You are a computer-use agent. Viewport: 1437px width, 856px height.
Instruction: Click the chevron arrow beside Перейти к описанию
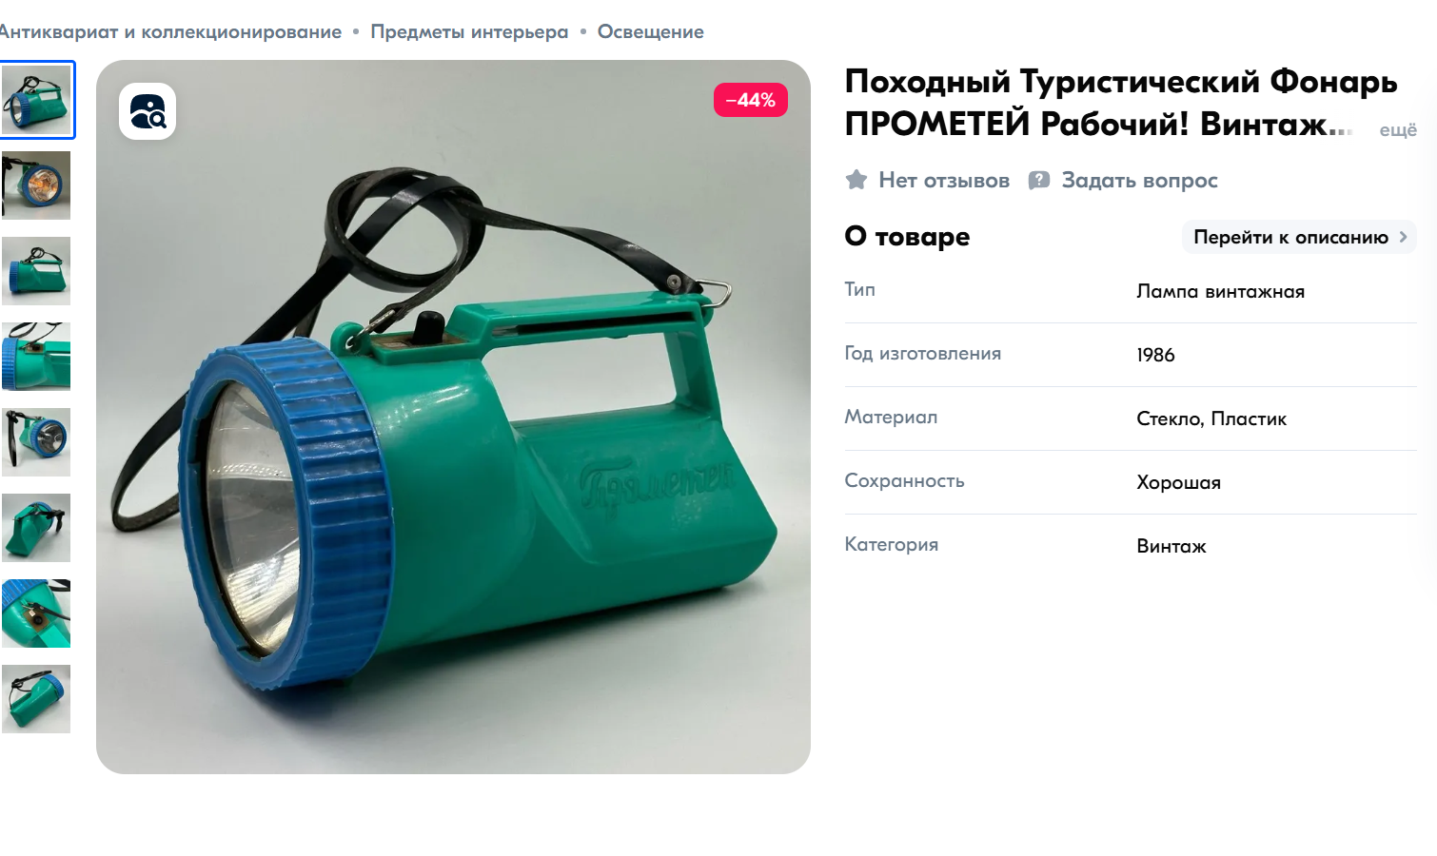pyautogui.click(x=1403, y=237)
